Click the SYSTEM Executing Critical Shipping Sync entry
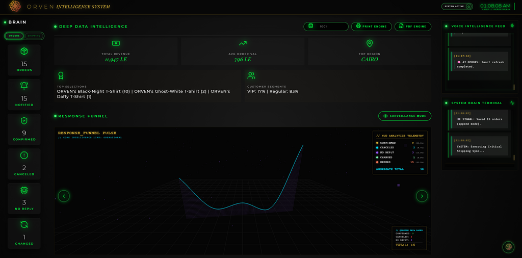 [479, 146]
